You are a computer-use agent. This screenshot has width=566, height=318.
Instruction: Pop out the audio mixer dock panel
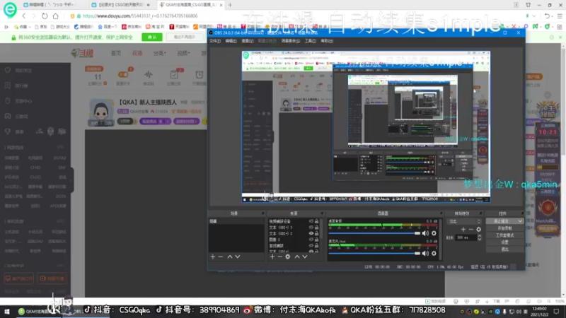(x=441, y=213)
